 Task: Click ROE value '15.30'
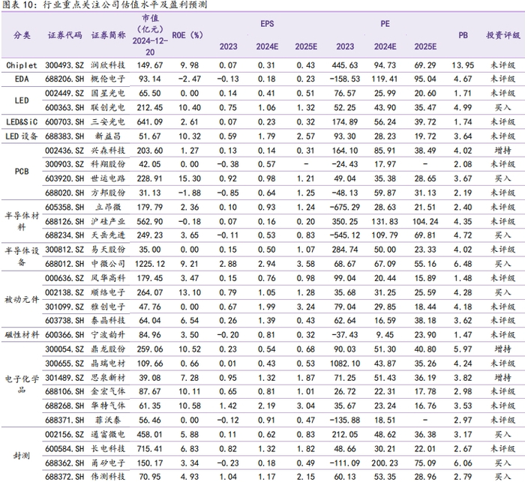[x=190, y=178]
